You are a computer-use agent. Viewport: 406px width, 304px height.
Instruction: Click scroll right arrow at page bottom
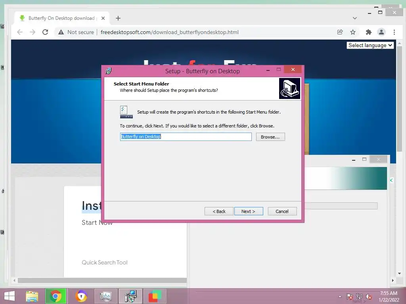393,280
